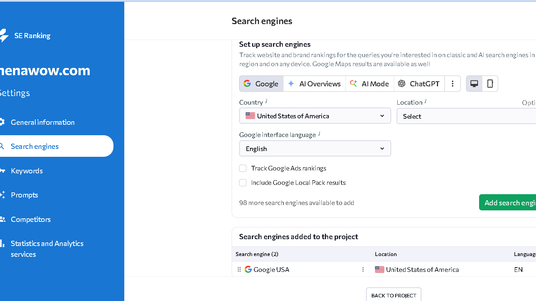Enable Track Google Ads rankings
Screen dimensions: 536x301
243,168
